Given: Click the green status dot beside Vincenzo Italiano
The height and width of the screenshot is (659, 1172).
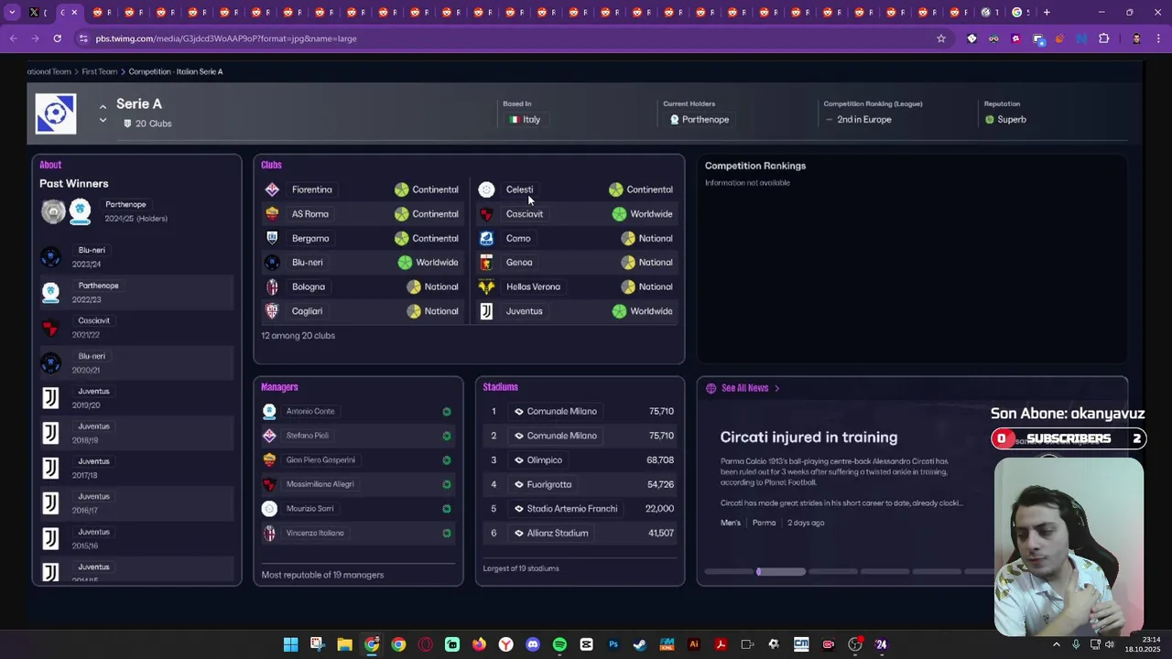Looking at the screenshot, I should [446, 533].
